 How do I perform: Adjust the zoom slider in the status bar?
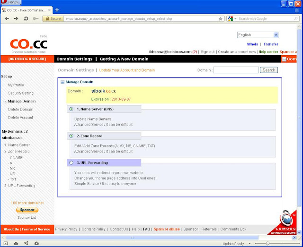(x=267, y=243)
